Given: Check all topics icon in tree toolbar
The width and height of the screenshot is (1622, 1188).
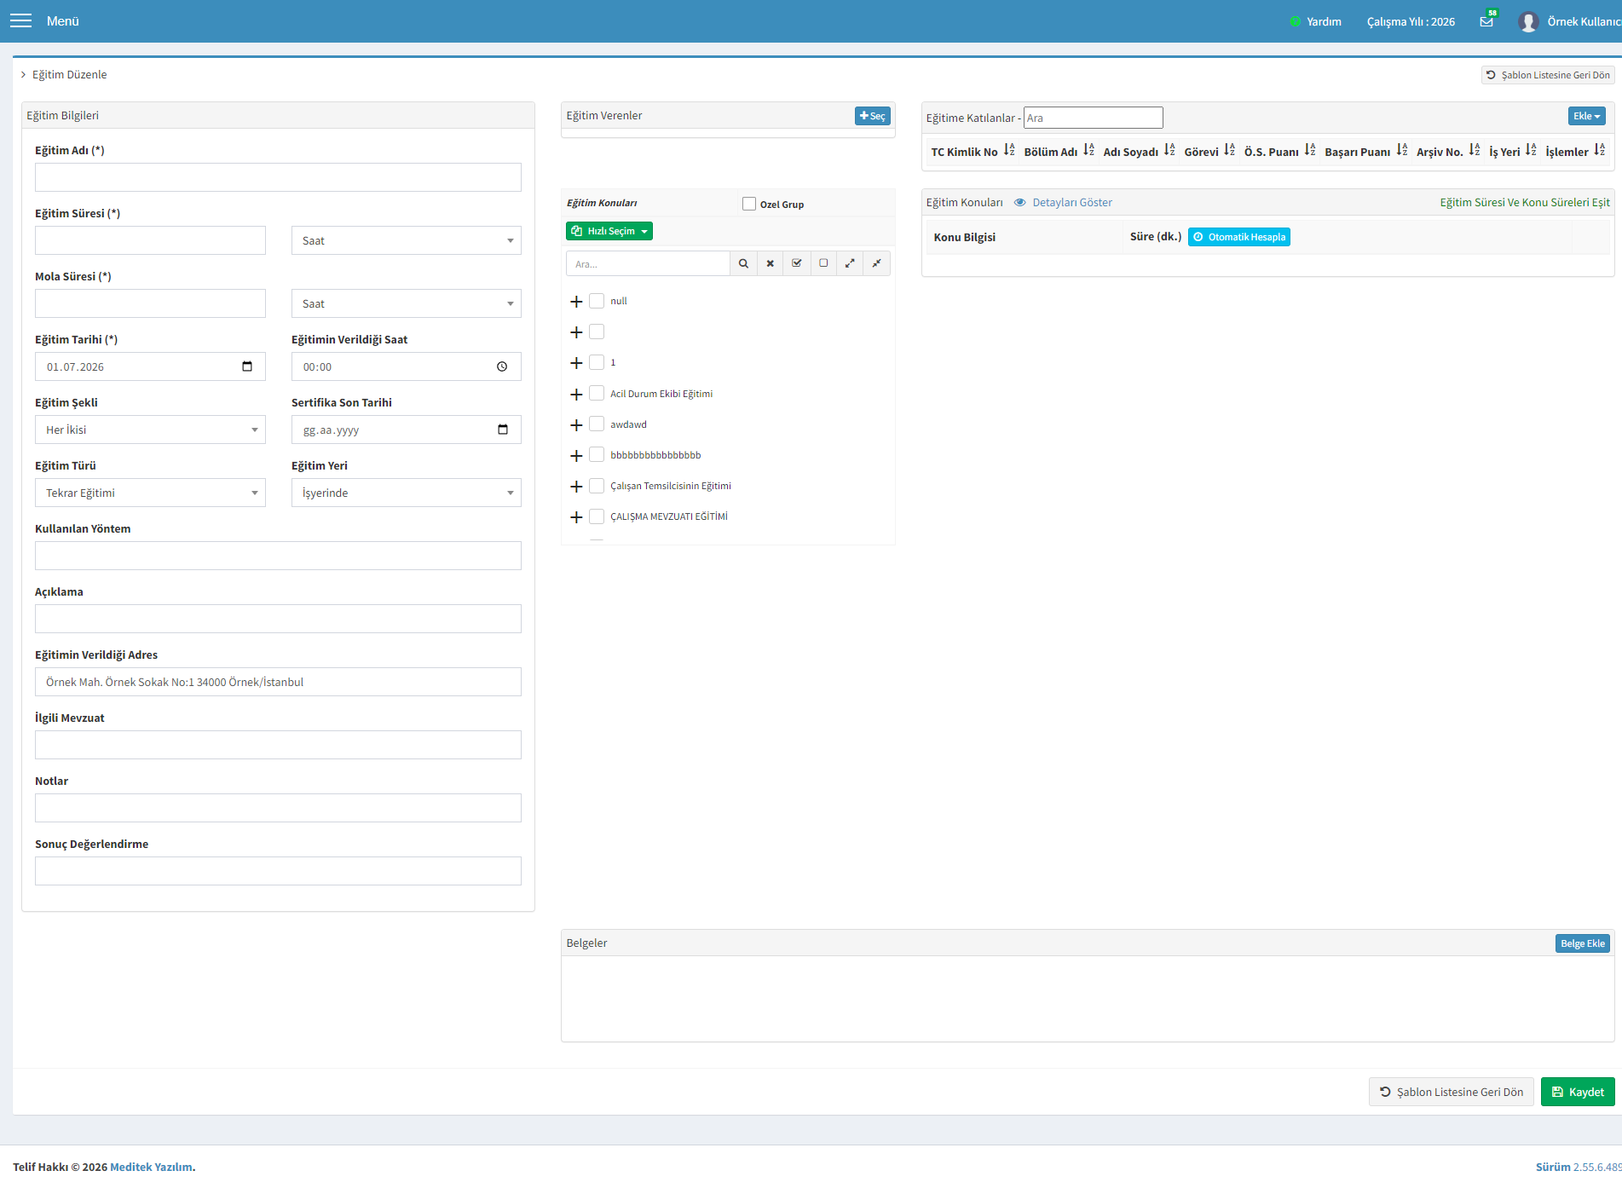Looking at the screenshot, I should [x=796, y=263].
